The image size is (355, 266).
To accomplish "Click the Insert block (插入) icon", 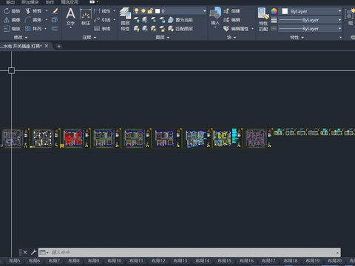I will (215, 16).
